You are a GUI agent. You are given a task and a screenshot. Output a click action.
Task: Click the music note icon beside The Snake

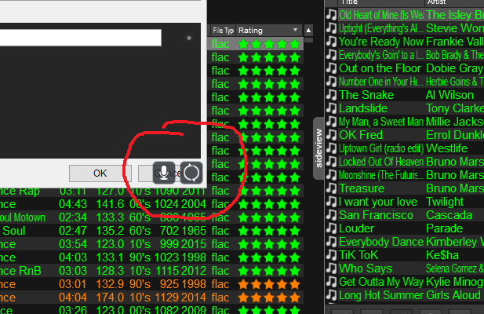tap(332, 95)
